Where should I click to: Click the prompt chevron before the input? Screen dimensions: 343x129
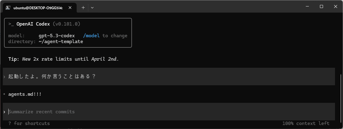[x=4, y=112]
